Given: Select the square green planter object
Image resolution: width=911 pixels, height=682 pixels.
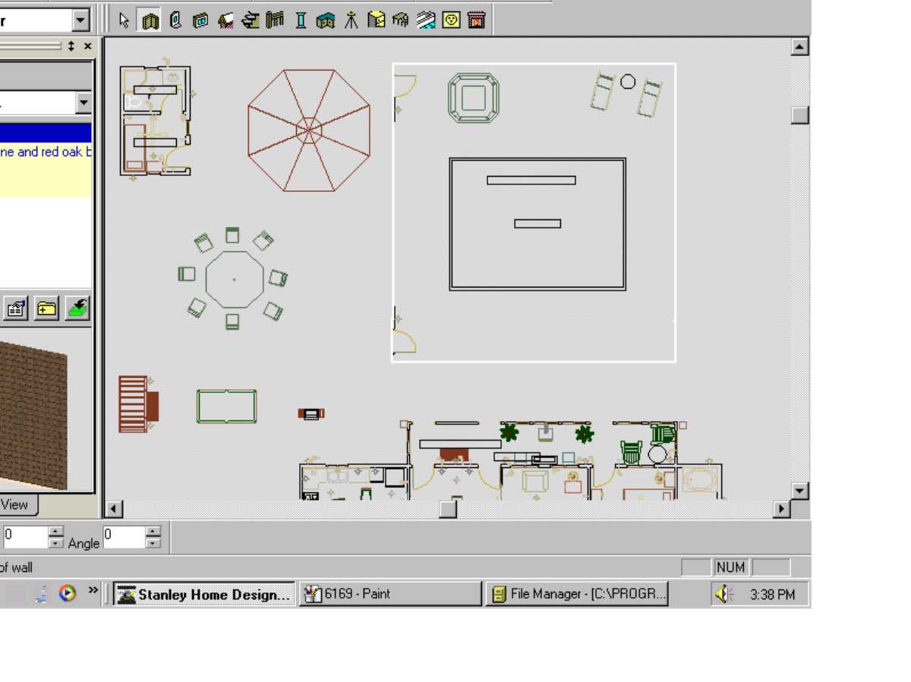Looking at the screenshot, I should click(474, 98).
